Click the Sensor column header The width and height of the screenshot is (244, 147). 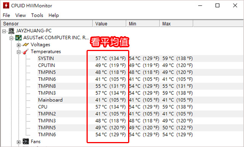coord(47,24)
